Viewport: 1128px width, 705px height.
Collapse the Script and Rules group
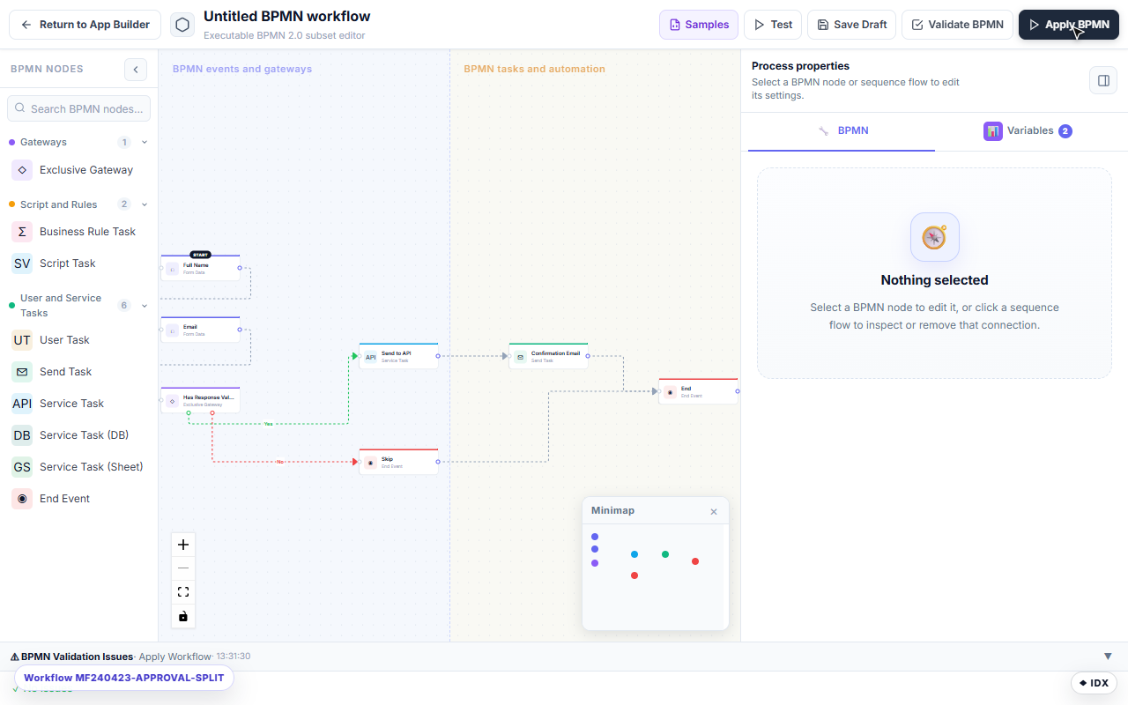(145, 204)
